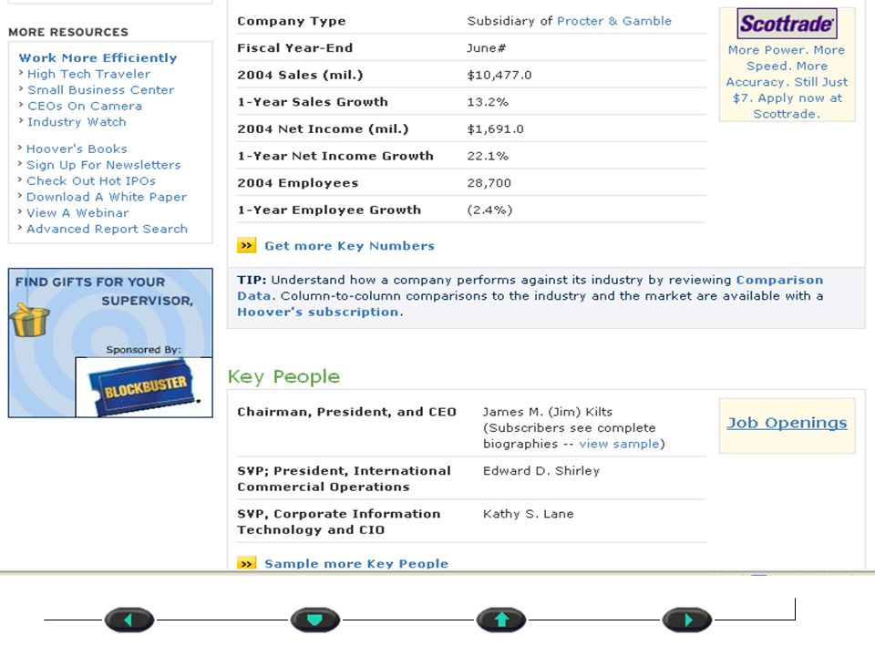Select the 22.1% net income growth value
875x656 pixels.
(488, 156)
